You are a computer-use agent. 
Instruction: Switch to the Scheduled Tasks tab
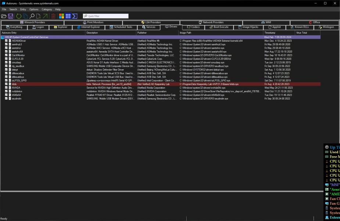pyautogui.click(x=121, y=27)
